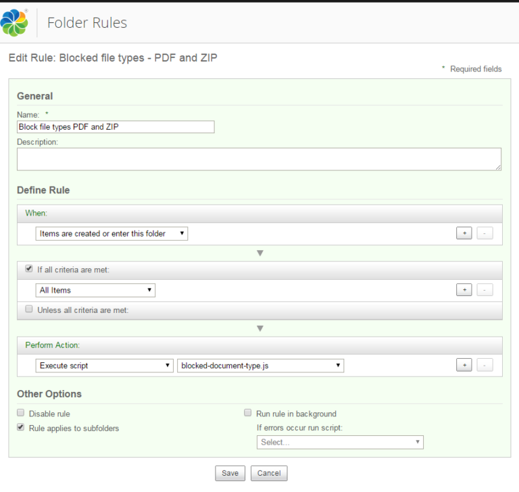Click the Alfresco flower logo

tap(14, 22)
